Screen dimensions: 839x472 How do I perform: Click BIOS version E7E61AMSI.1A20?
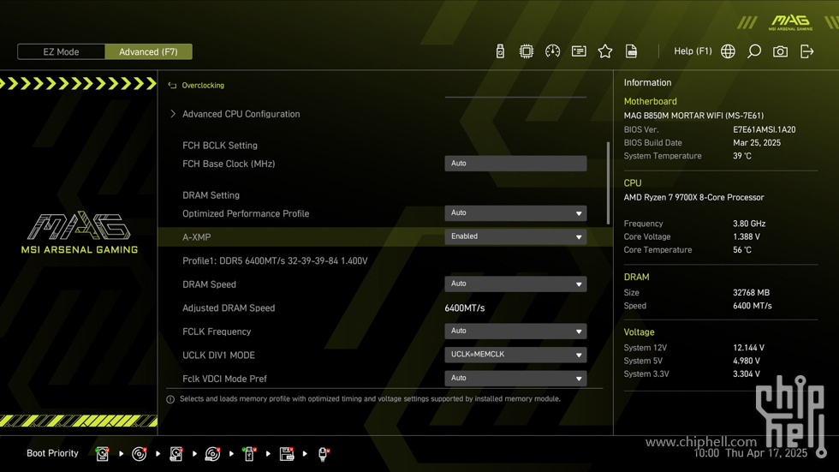tap(764, 129)
